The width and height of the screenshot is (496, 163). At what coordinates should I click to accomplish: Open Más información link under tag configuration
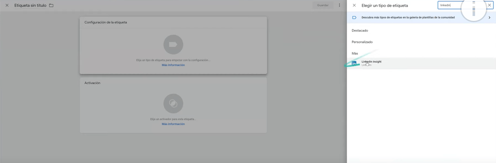pyautogui.click(x=173, y=65)
